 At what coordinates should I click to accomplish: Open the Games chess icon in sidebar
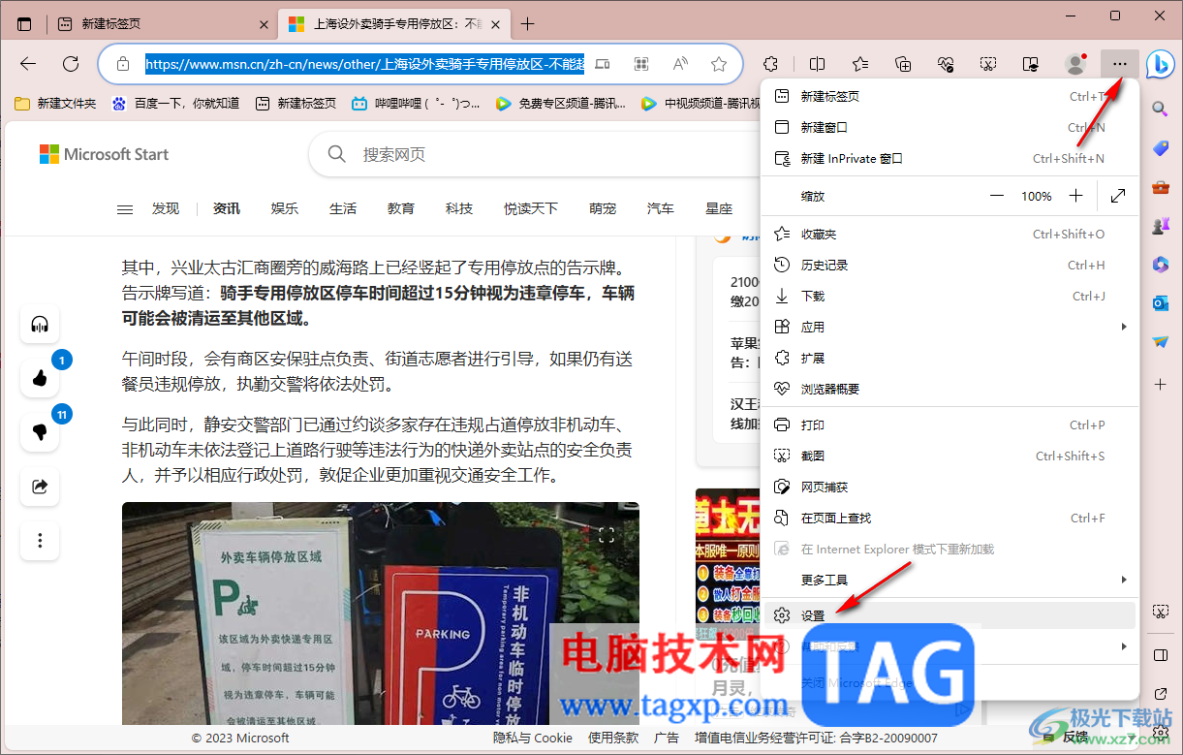pyautogui.click(x=1160, y=226)
